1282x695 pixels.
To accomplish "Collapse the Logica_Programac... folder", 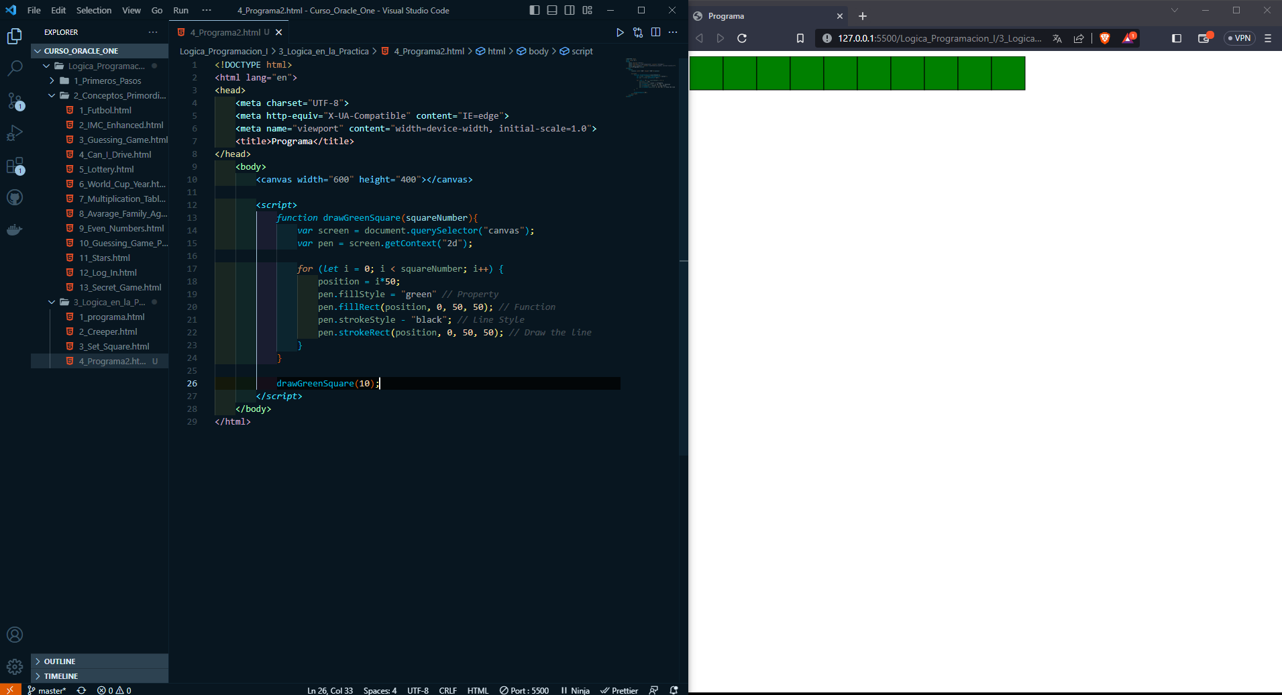I will pos(99,66).
